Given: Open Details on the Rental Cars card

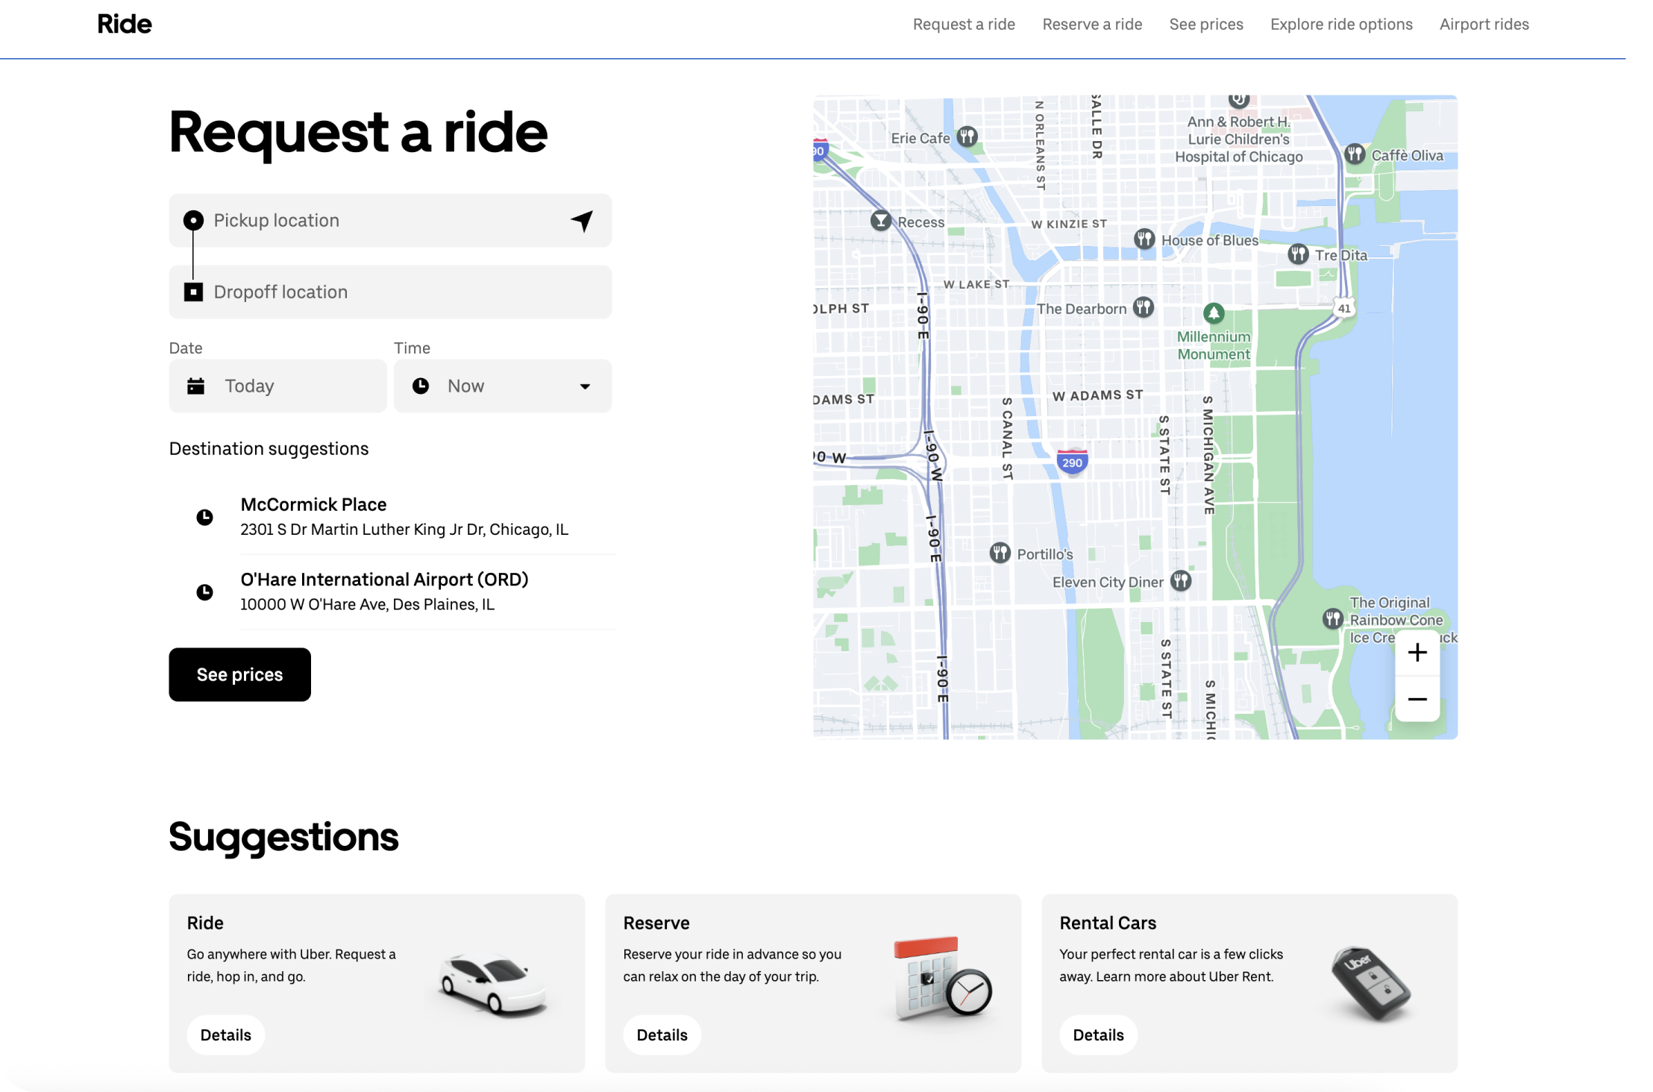Looking at the screenshot, I should click(1098, 1035).
